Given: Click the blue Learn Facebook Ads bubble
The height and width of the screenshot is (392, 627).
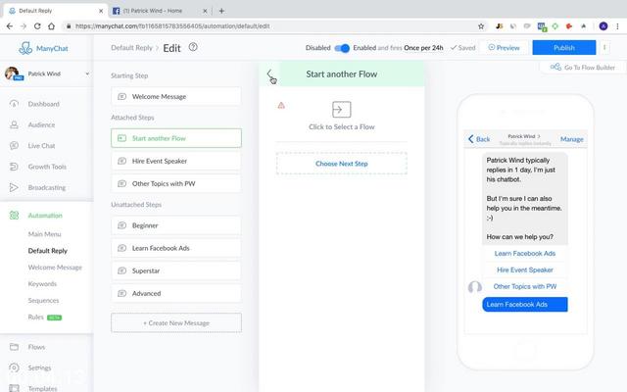Looking at the screenshot, I should click(x=525, y=305).
